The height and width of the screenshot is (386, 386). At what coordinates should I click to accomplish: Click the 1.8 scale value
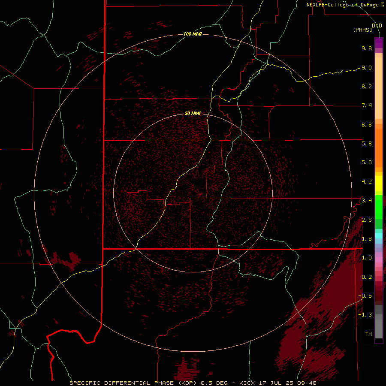click(367, 239)
